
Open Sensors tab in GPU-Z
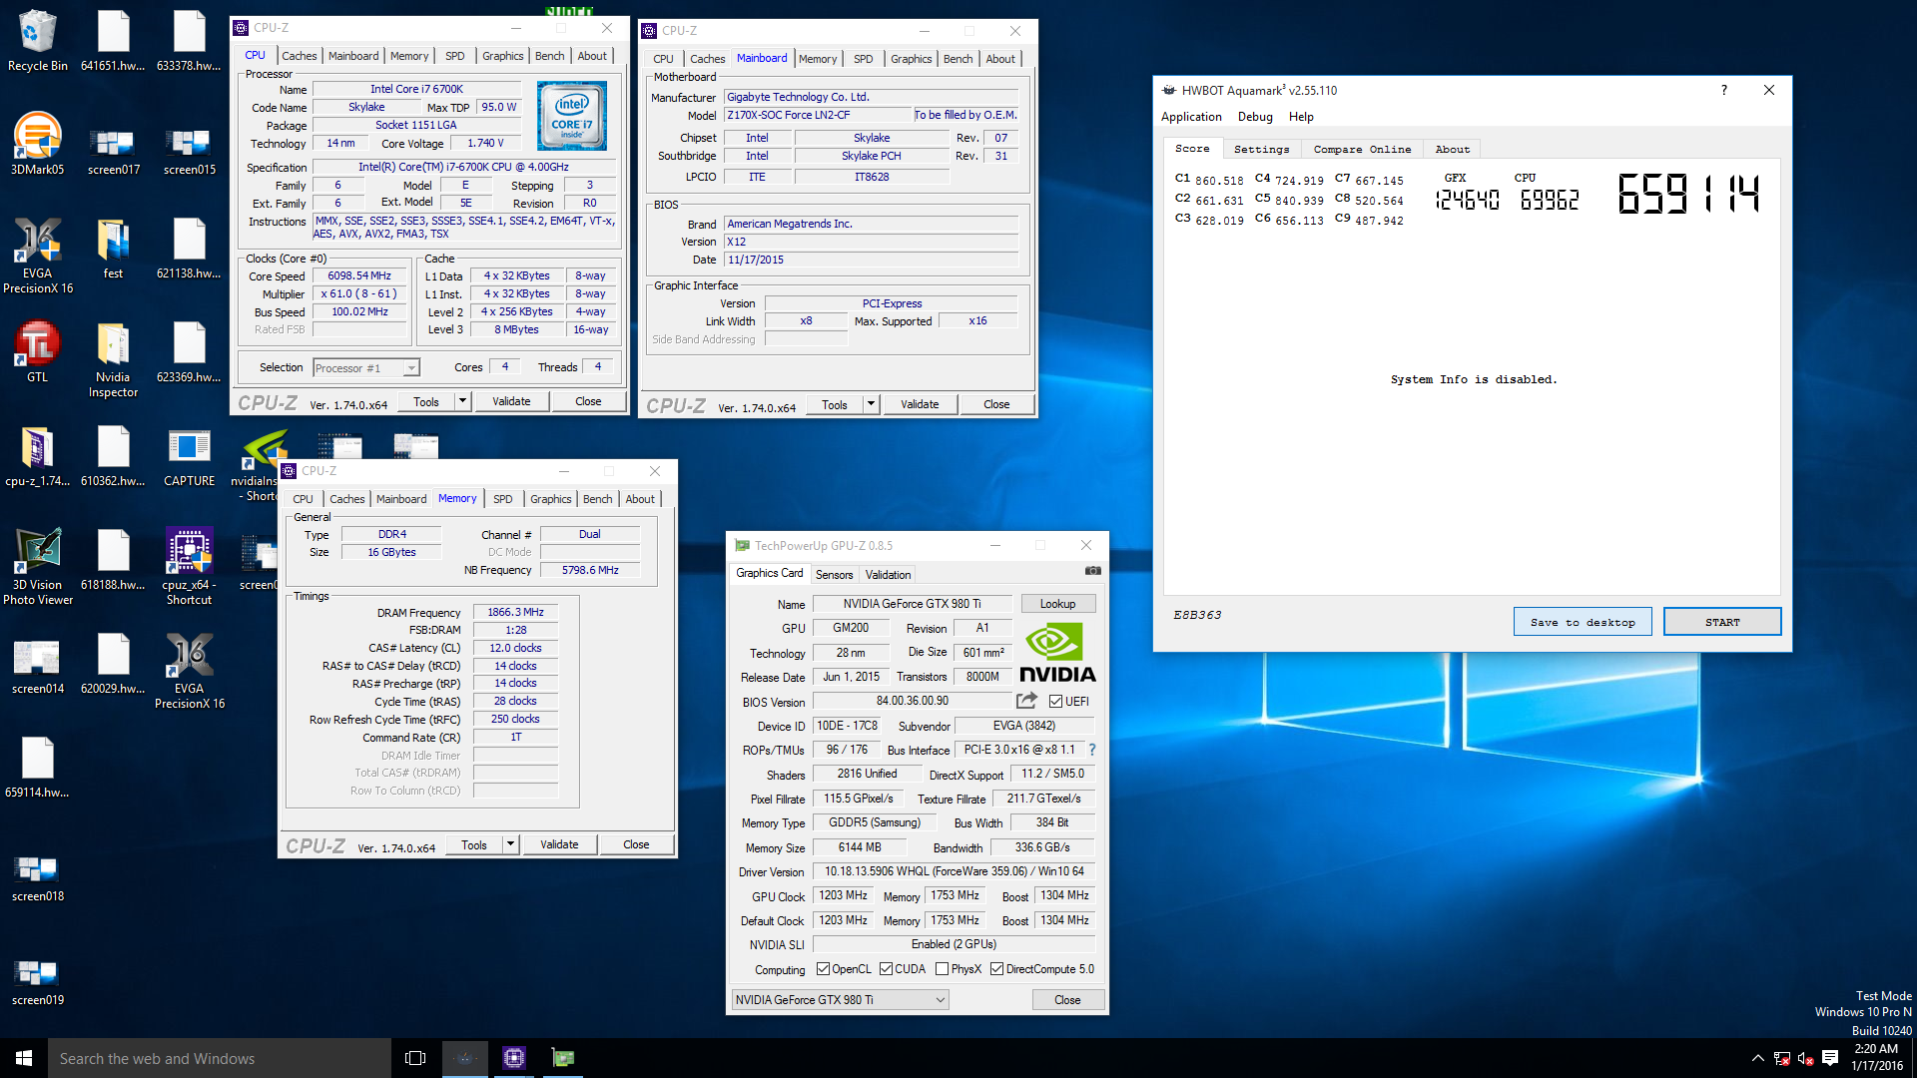tap(834, 575)
